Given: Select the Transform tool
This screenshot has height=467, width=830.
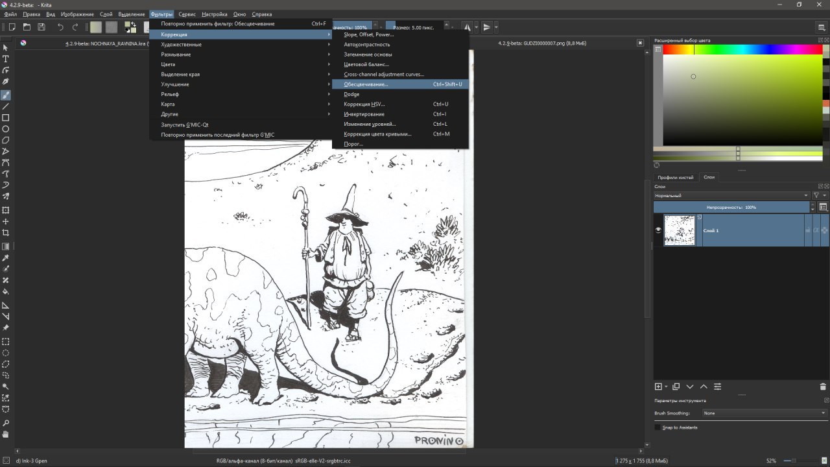Looking at the screenshot, I should pos(6,210).
